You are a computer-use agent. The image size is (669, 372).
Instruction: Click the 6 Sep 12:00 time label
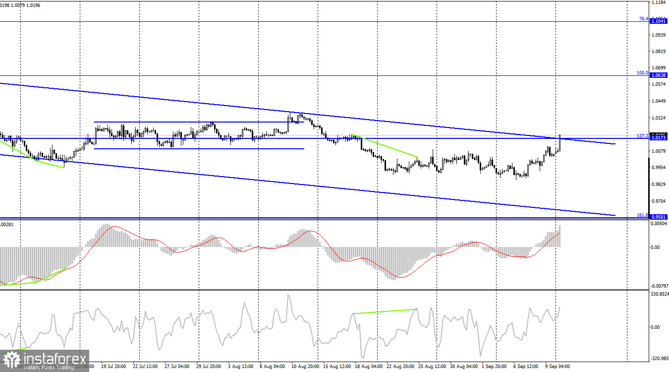pos(526,367)
